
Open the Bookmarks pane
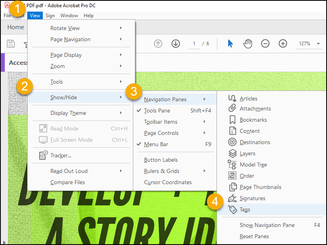point(272,120)
